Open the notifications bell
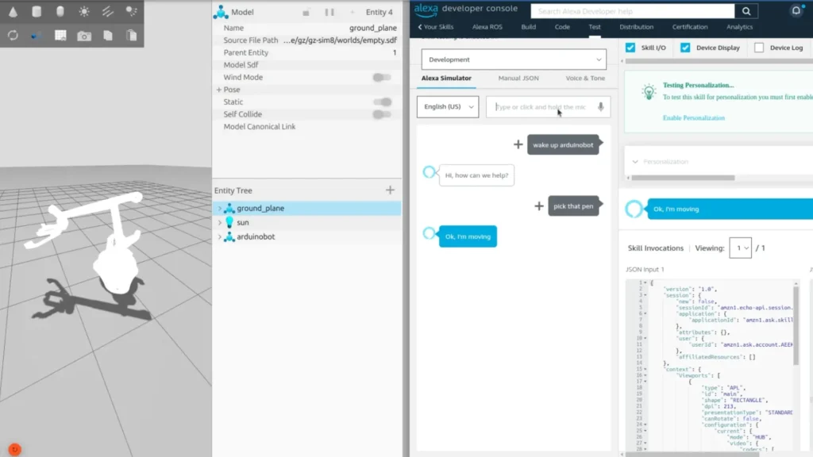Viewport: 813px width, 457px height. (796, 10)
